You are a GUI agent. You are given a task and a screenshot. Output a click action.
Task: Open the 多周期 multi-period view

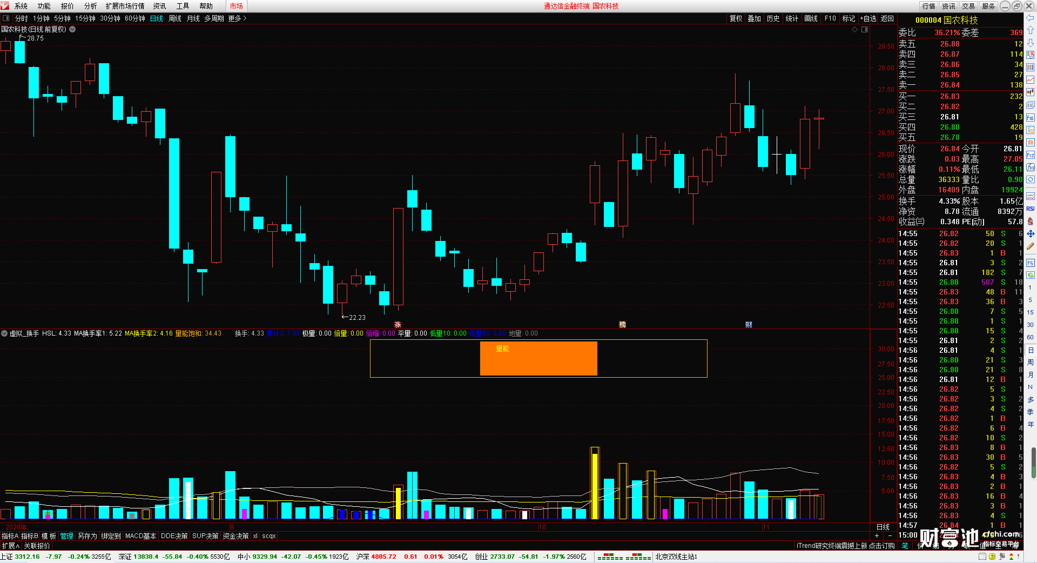(214, 18)
